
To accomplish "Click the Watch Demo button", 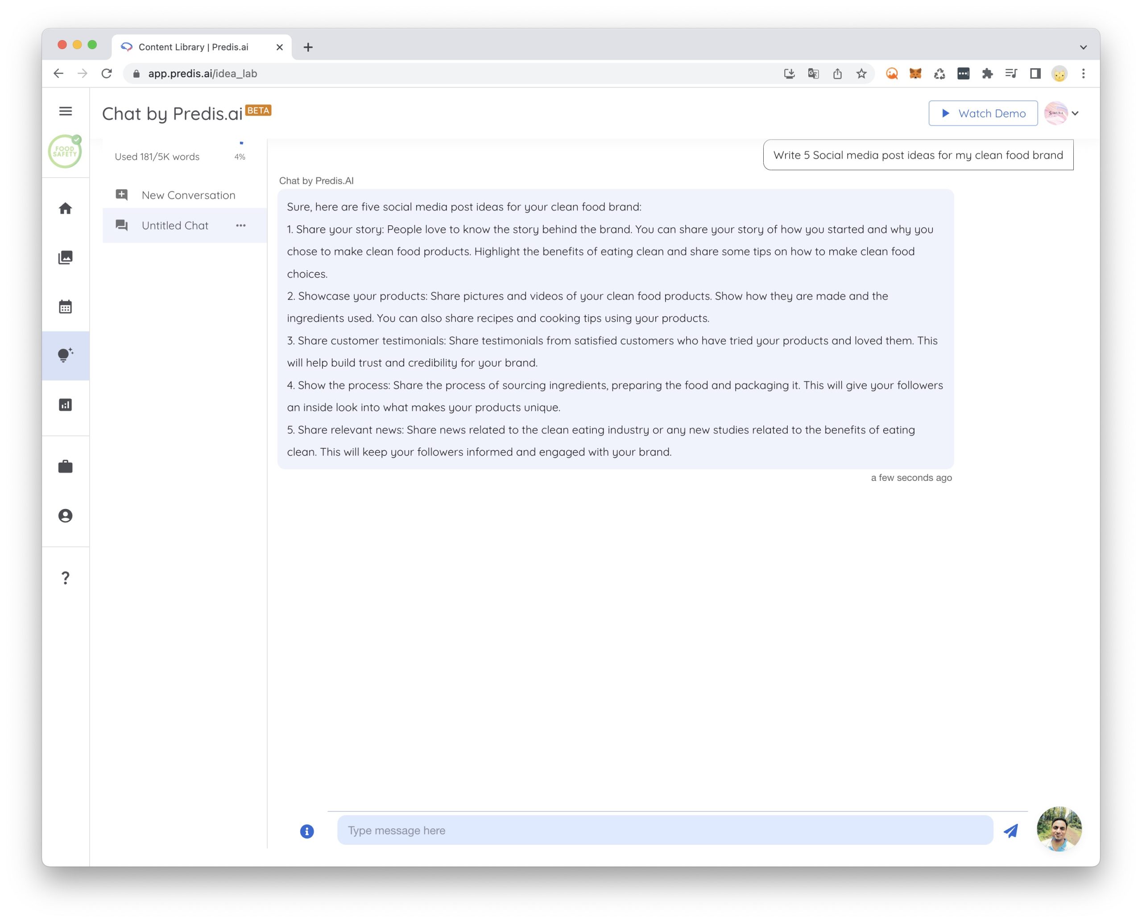I will [x=983, y=113].
